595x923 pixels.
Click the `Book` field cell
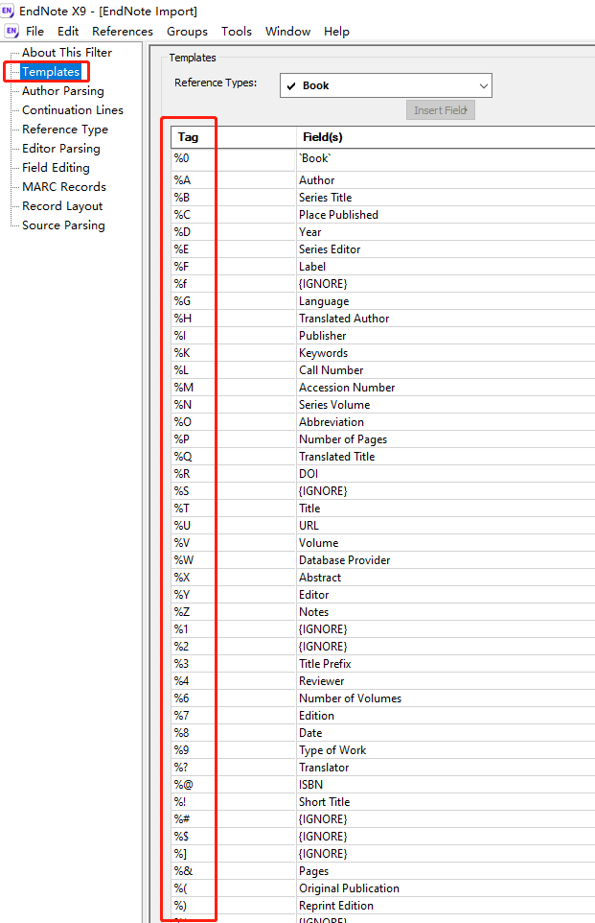pyautogui.click(x=446, y=158)
